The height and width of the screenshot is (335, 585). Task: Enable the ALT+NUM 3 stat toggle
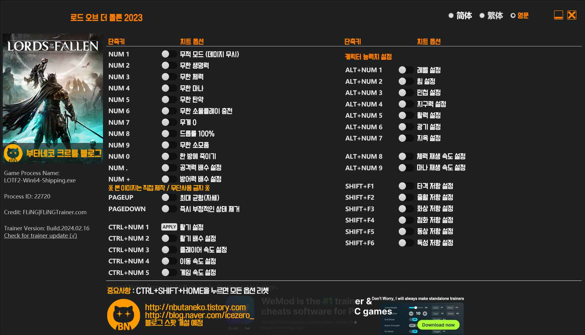pos(406,93)
